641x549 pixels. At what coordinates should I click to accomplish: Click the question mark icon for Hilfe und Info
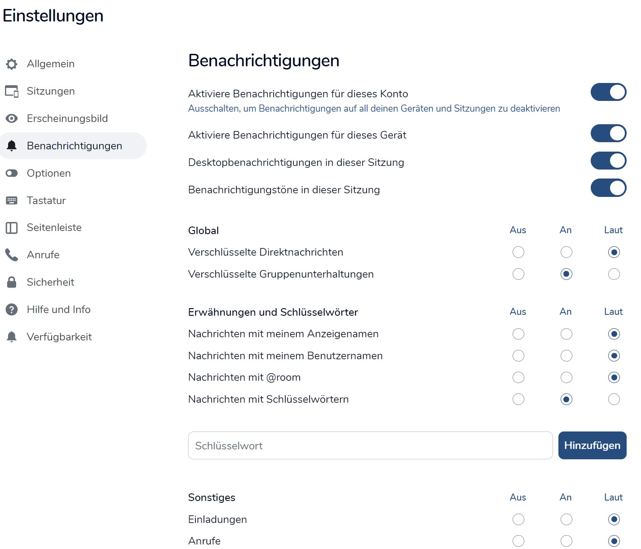12,309
